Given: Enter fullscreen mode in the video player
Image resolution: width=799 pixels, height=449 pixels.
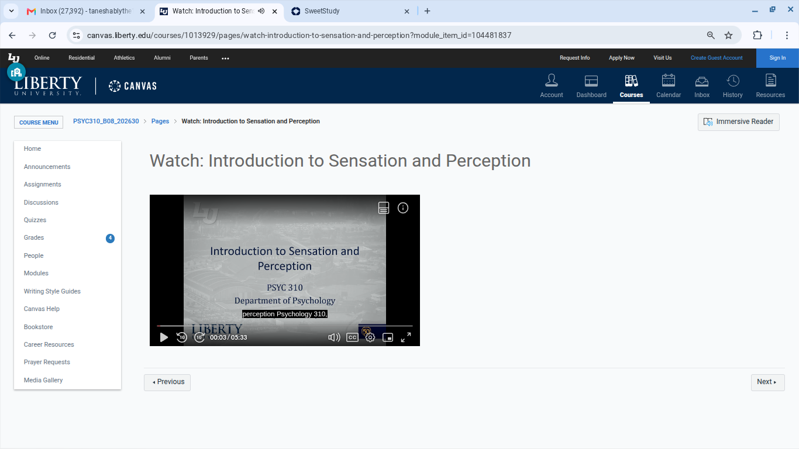Looking at the screenshot, I should pos(406,337).
